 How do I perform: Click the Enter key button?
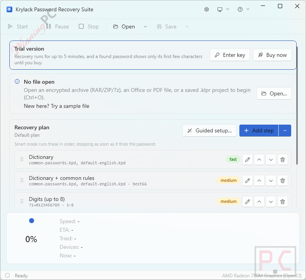coord(230,55)
